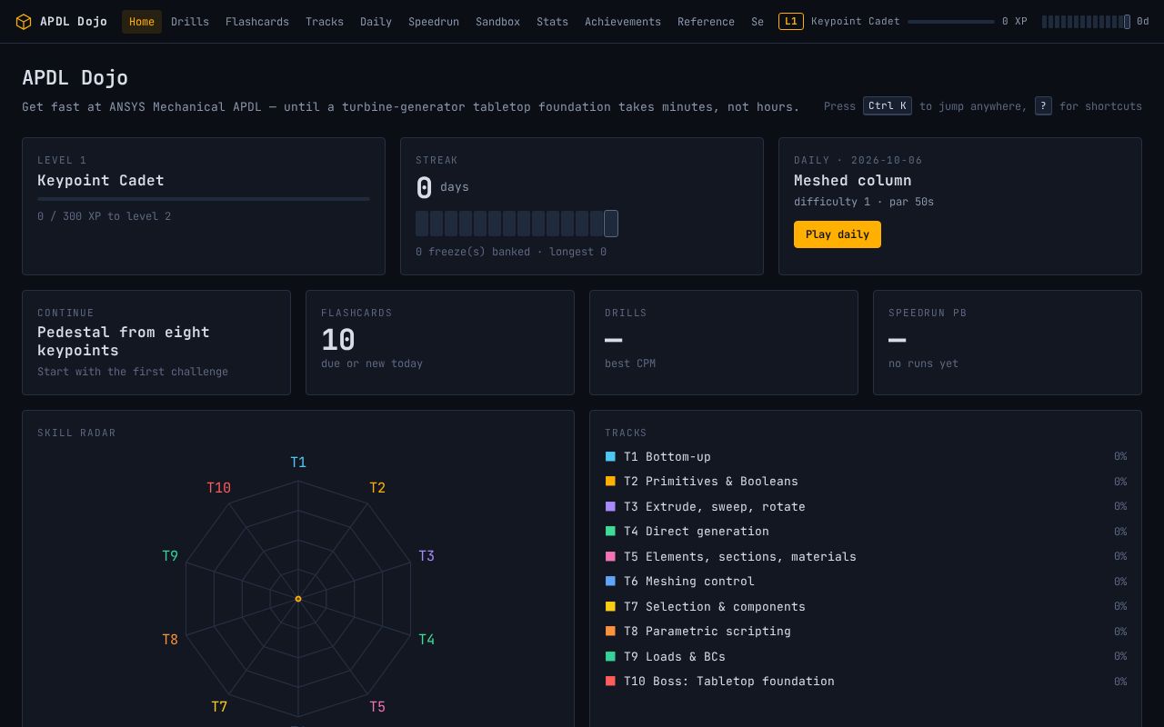This screenshot has width=1164, height=727.
Task: Open the Drills best CPM card
Action: pyautogui.click(x=724, y=343)
